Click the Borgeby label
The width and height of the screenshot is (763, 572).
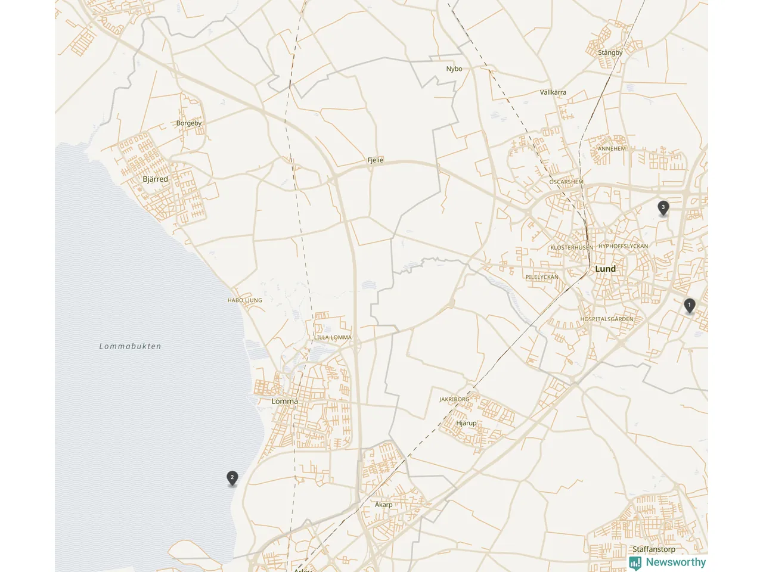(x=189, y=123)
